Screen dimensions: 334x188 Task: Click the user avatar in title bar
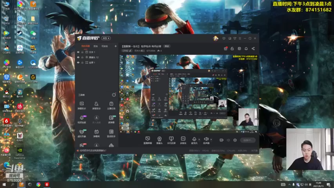point(215,38)
